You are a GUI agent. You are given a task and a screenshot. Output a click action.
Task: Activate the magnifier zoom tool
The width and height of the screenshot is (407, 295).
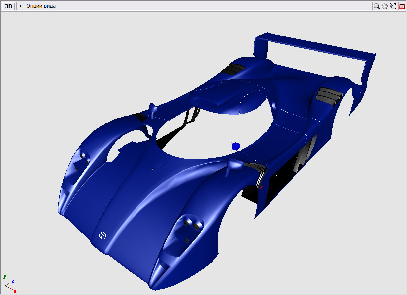376,6
